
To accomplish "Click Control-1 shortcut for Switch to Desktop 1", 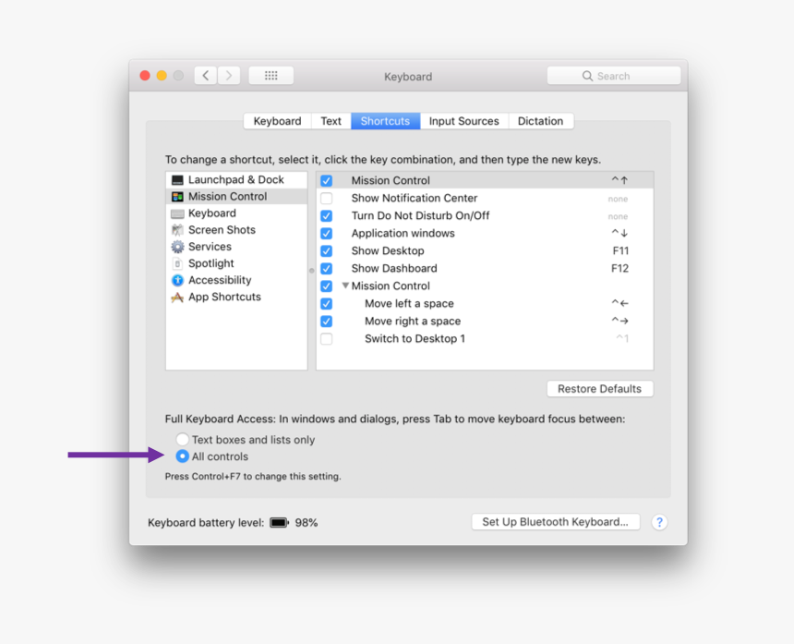I will tap(622, 338).
